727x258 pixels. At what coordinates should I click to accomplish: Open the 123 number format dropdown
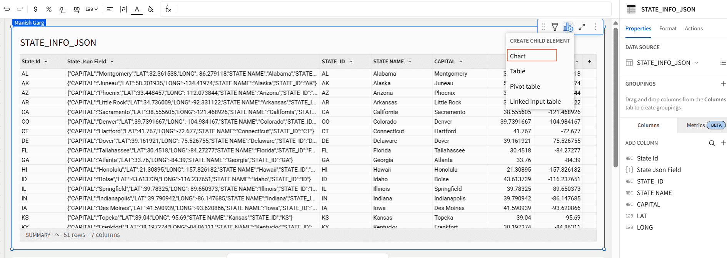click(92, 9)
